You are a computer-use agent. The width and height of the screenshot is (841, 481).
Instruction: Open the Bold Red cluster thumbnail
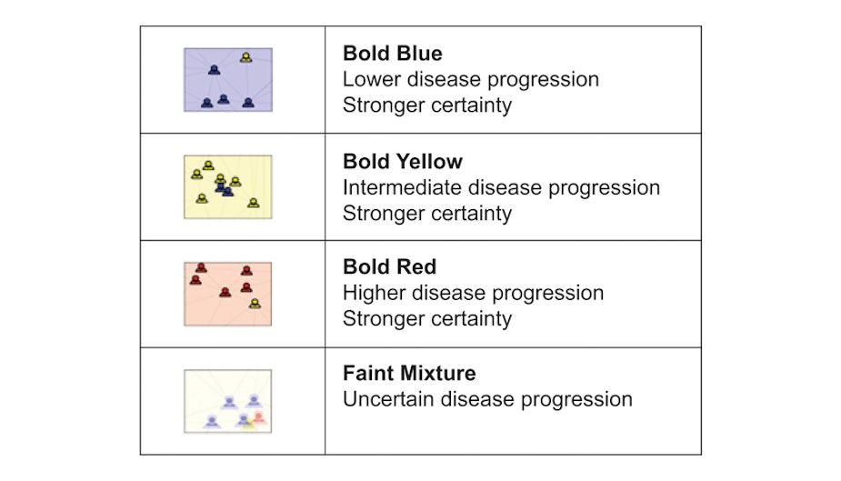point(228,294)
